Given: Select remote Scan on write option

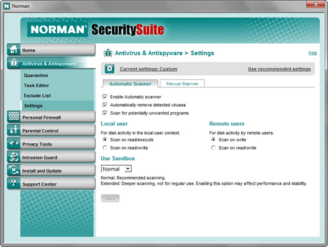Looking at the screenshot, I should [x=213, y=140].
